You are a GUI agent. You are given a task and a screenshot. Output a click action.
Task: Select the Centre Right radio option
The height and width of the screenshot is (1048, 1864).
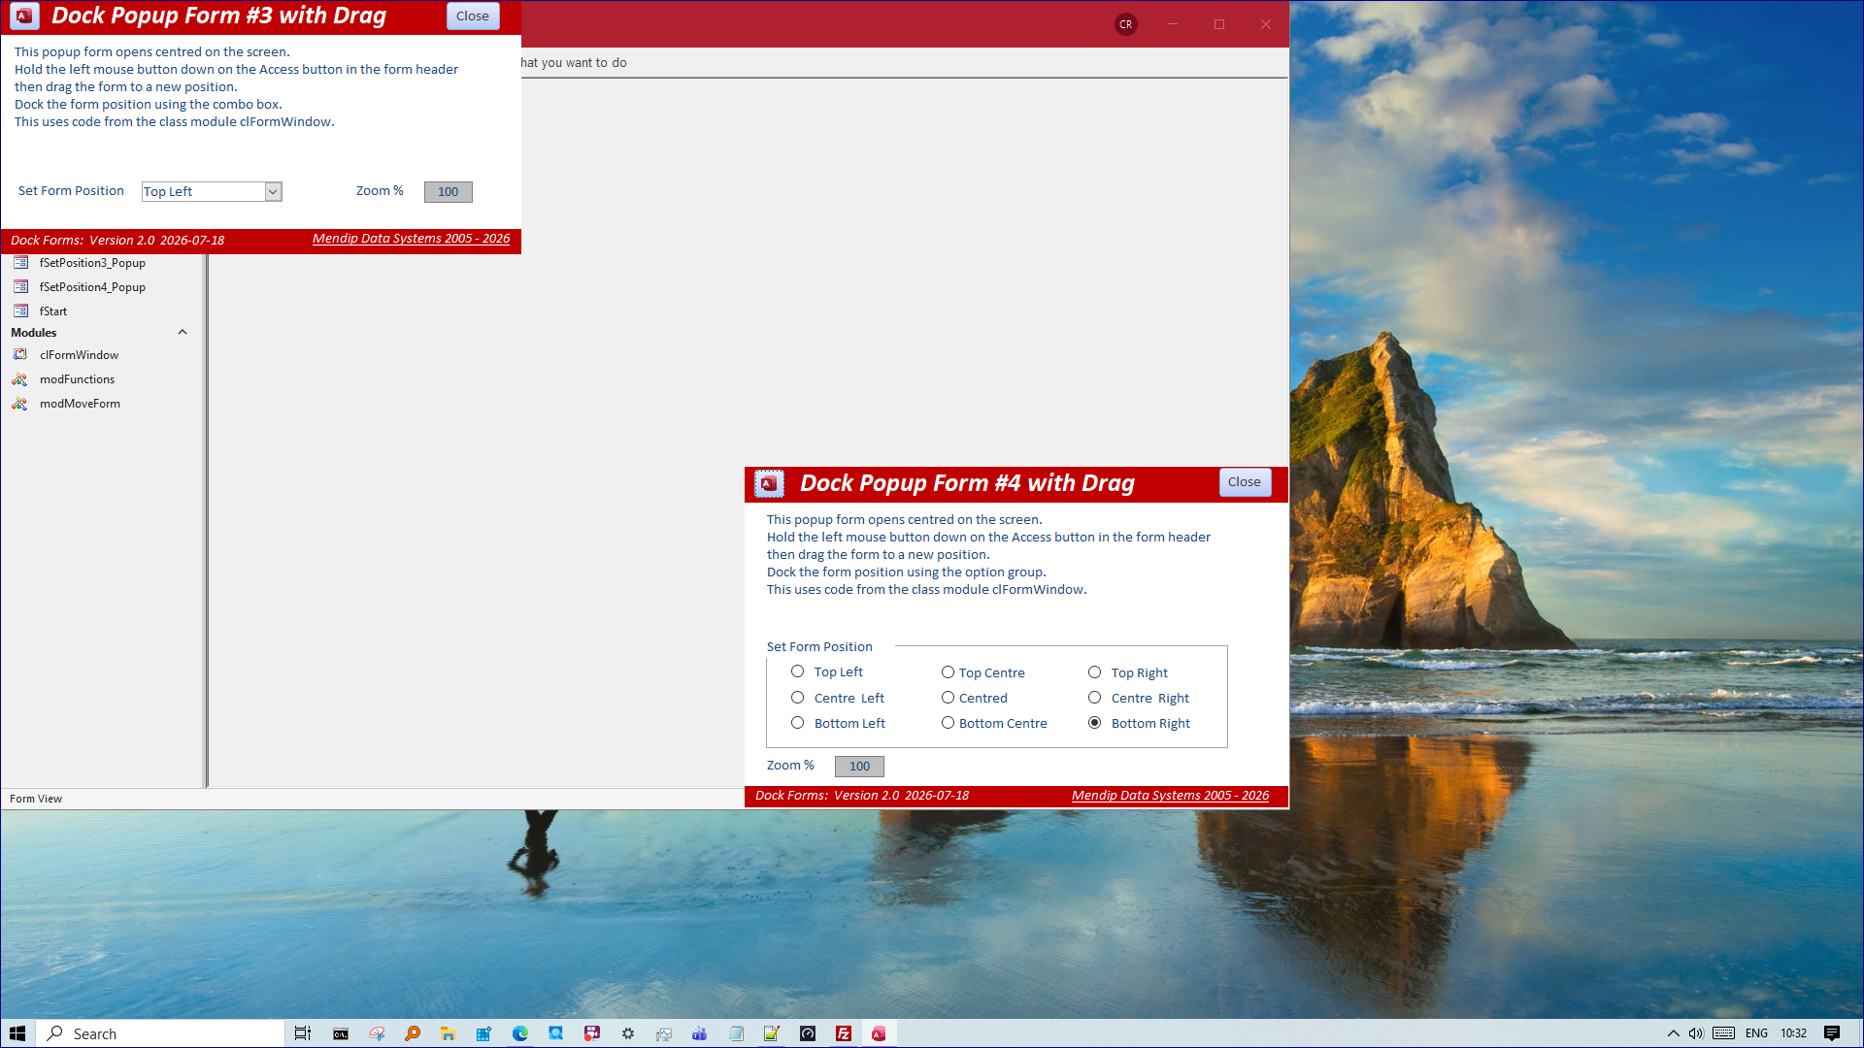coord(1094,698)
